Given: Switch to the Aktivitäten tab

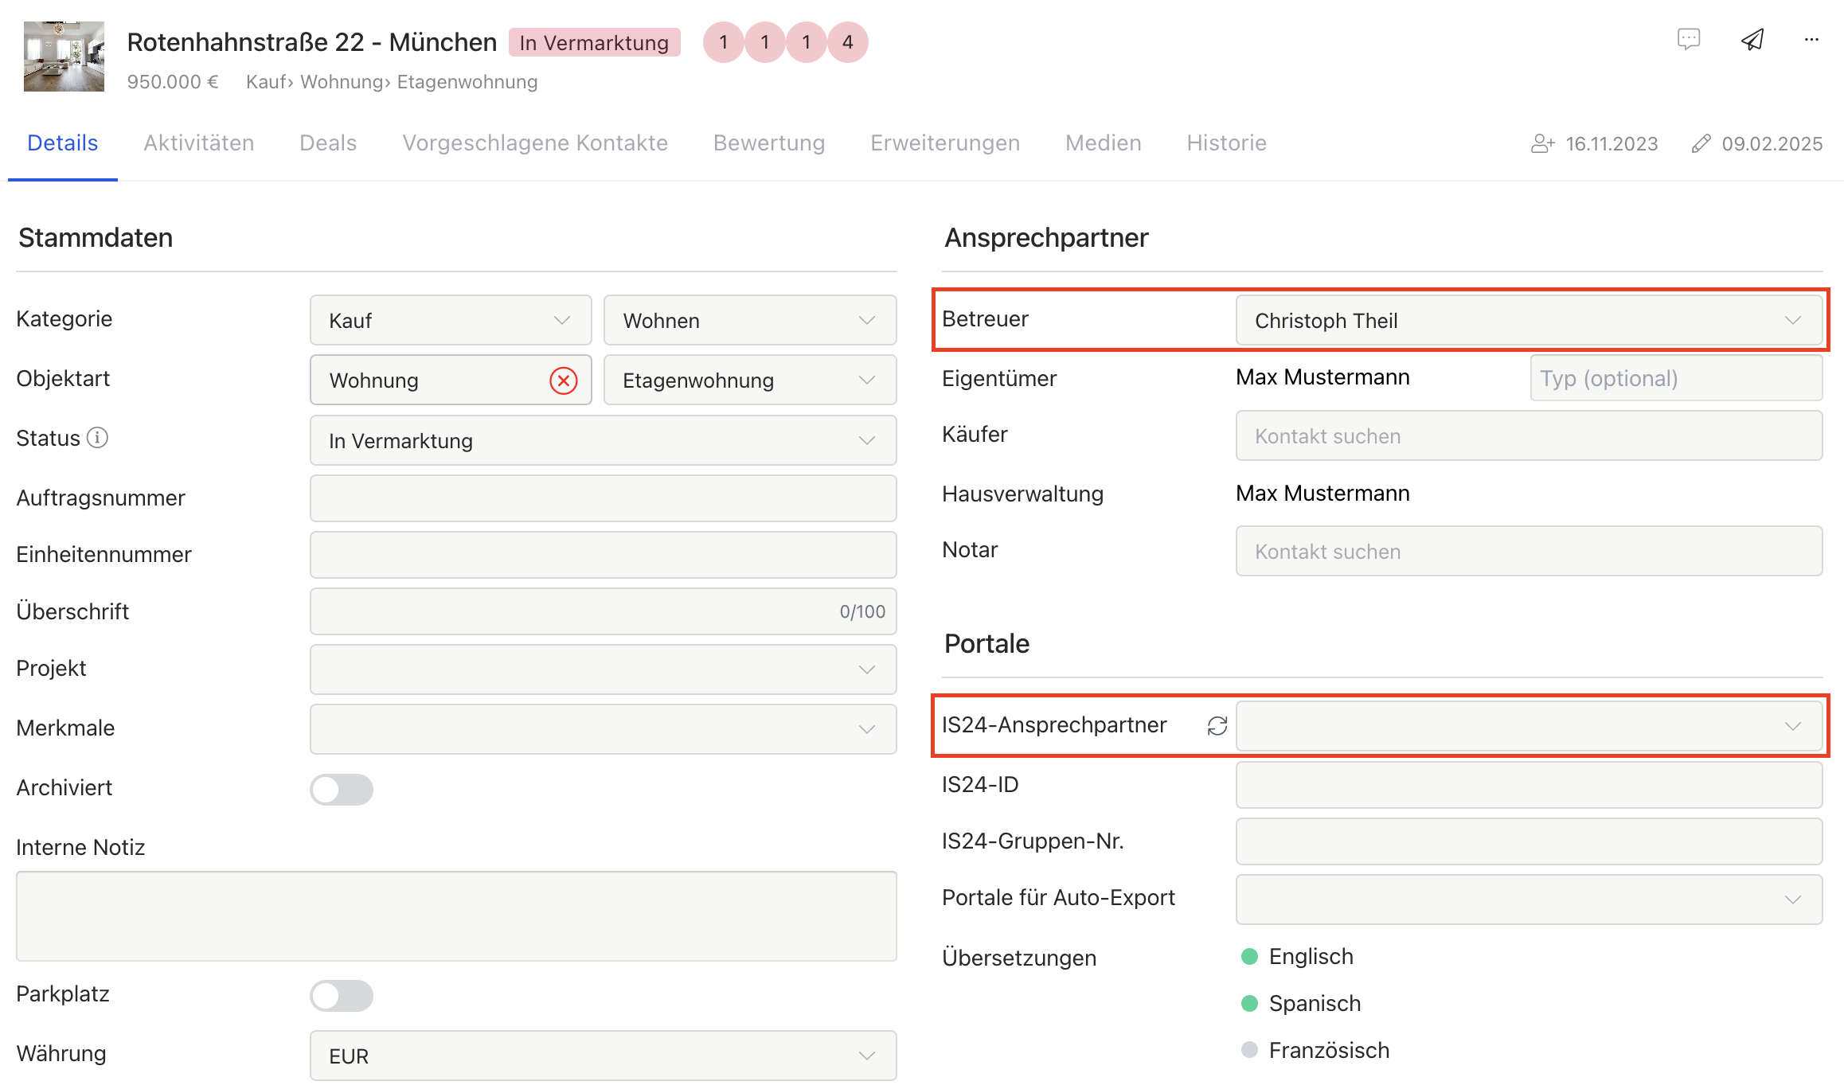Looking at the screenshot, I should coord(199,143).
